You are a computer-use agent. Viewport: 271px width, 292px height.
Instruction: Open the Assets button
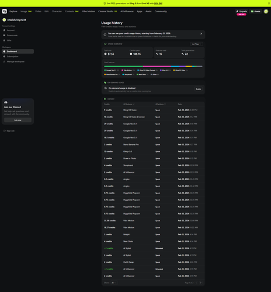click(255, 11)
